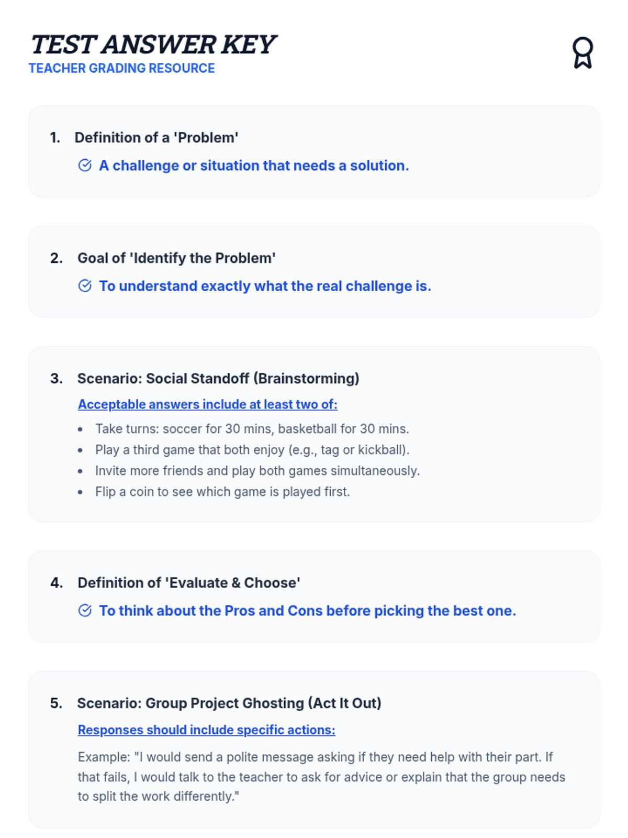This screenshot has width=628, height=838.
Task: Select question 4 heading 'Evaluate & Choose'
Action: point(189,583)
